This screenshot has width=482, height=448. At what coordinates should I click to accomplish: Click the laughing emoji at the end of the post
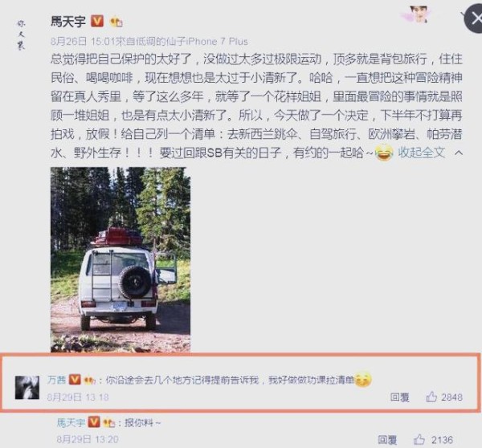click(384, 153)
